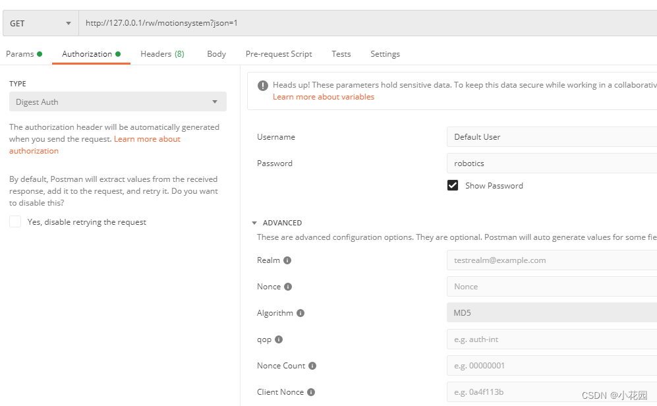
Task: Switch to the Headers tab
Action: tap(162, 54)
